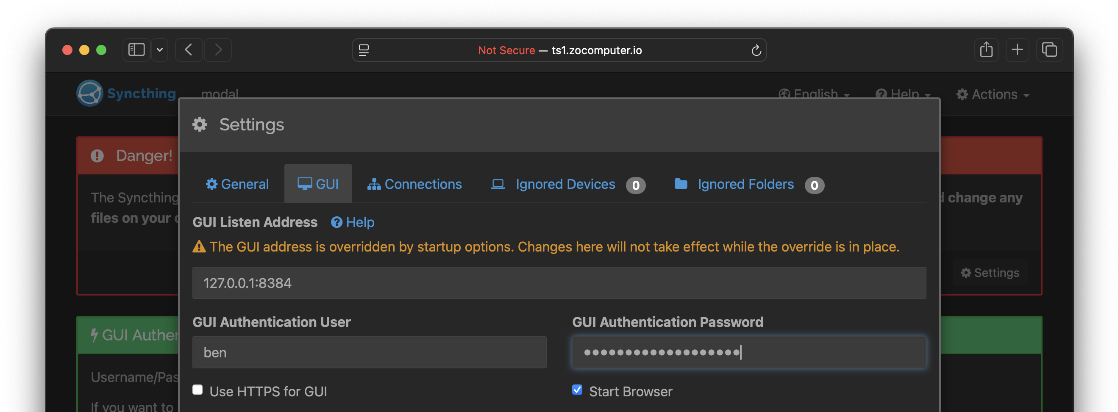This screenshot has width=1118, height=412.
Task: Open the Ignored Devices tab
Action: (567, 184)
